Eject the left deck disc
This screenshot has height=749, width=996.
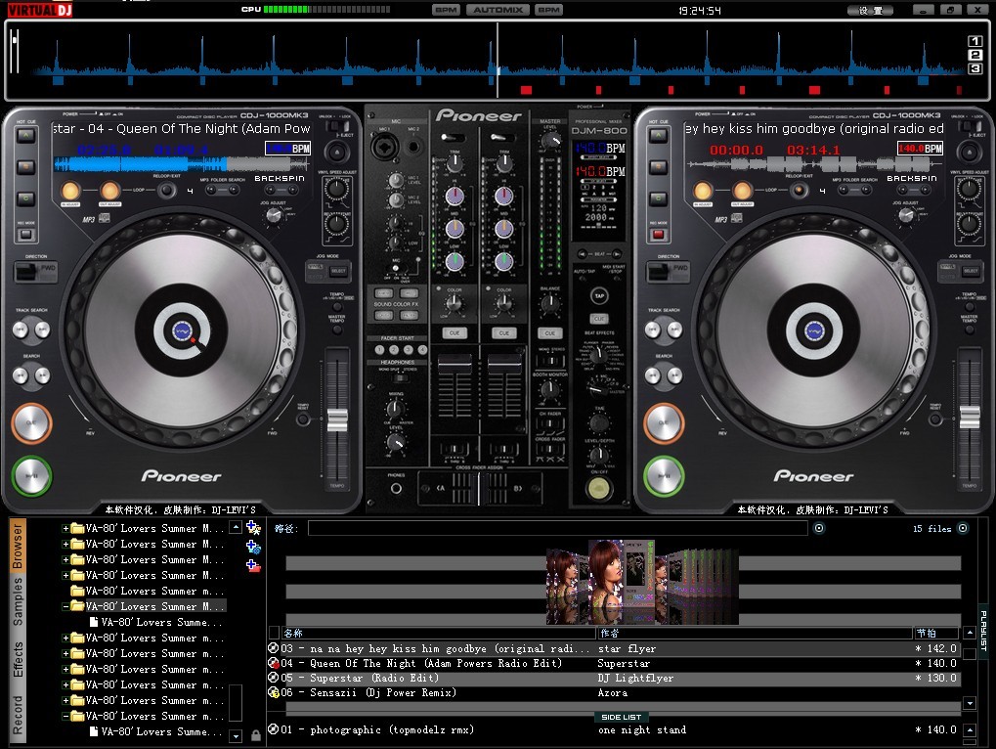336,152
